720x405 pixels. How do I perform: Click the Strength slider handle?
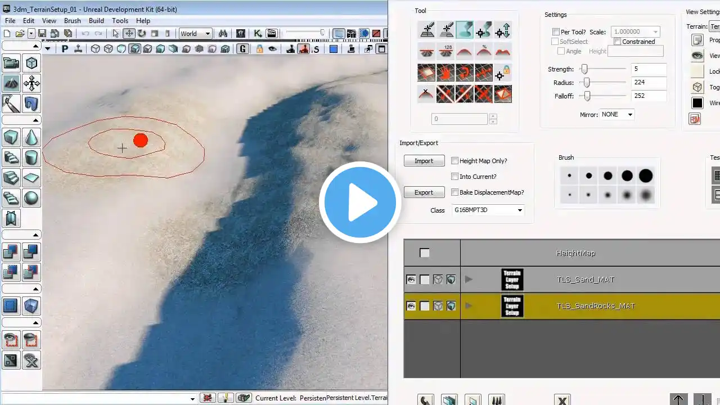coord(584,69)
